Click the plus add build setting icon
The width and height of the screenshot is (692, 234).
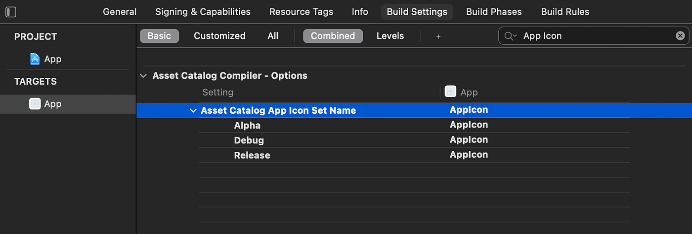click(x=438, y=36)
